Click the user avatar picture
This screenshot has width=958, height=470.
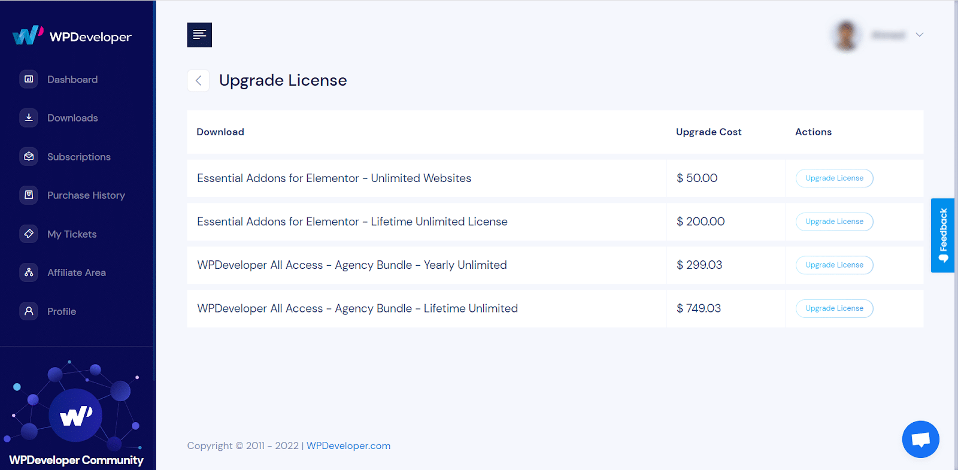pyautogui.click(x=846, y=35)
